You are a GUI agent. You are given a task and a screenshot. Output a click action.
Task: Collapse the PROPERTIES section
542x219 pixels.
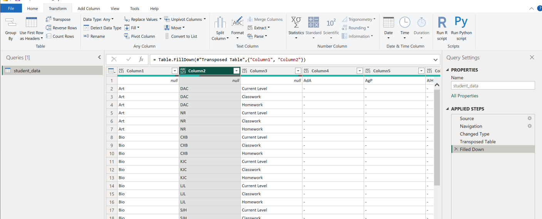[448, 70]
